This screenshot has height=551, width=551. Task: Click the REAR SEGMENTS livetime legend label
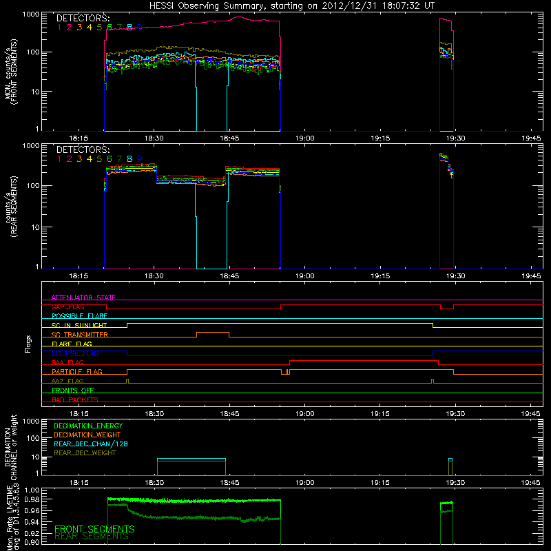point(92,537)
